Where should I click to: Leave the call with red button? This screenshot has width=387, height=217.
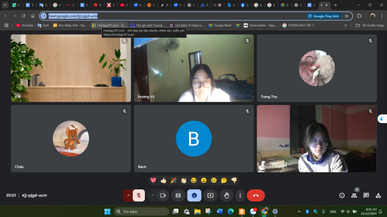pyautogui.click(x=255, y=195)
